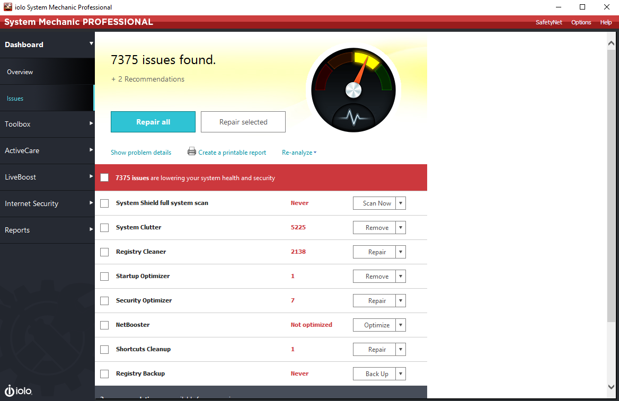The height and width of the screenshot is (401, 619).
Task: Repair Registry Cleaner issues
Action: 374,252
